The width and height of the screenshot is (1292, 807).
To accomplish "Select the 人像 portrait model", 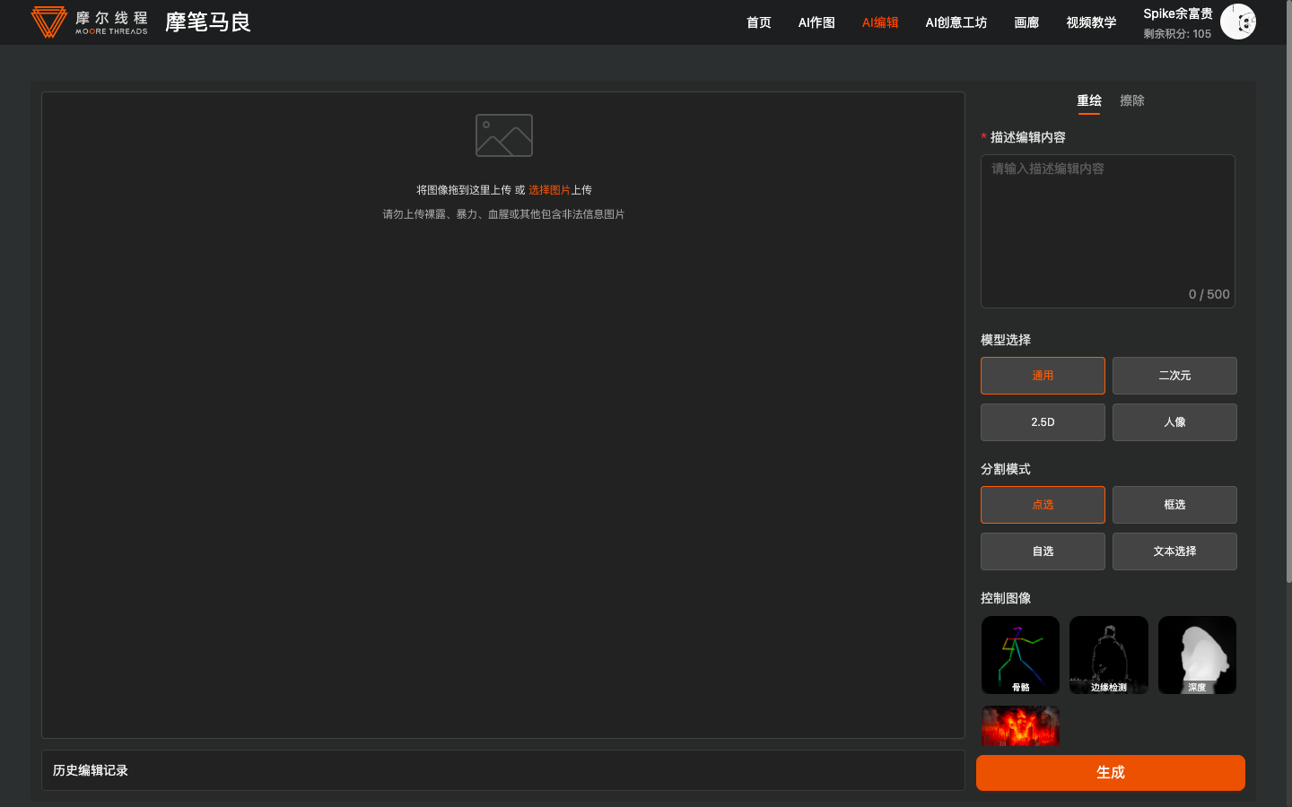I will pos(1174,422).
